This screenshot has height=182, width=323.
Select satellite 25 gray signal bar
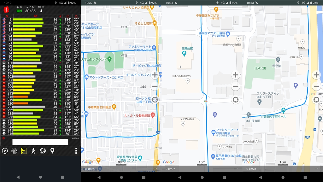(x=22, y=39)
